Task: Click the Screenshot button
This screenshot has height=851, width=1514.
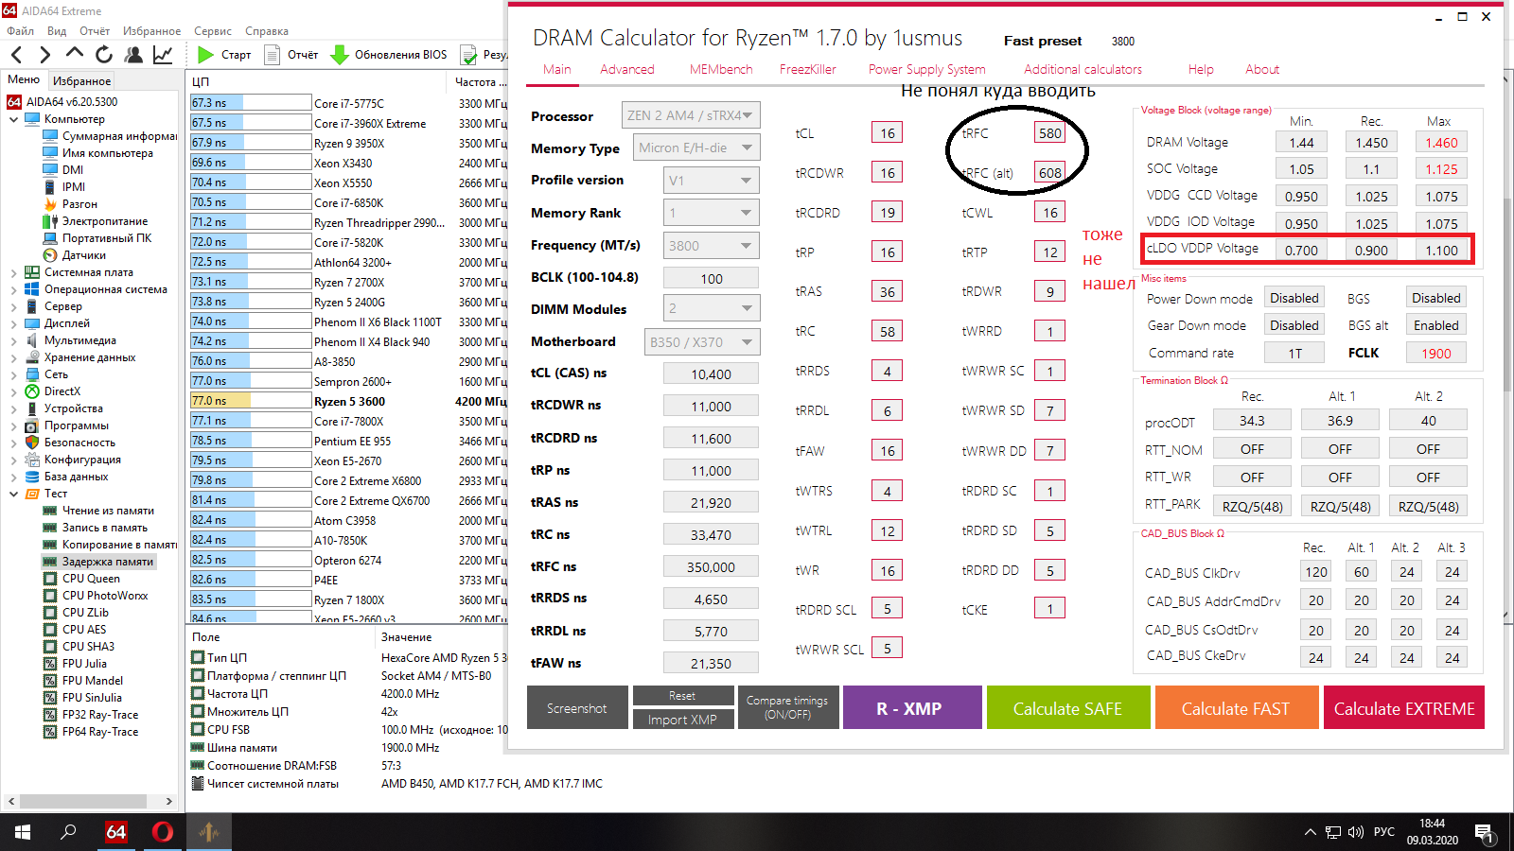Action: (x=577, y=708)
